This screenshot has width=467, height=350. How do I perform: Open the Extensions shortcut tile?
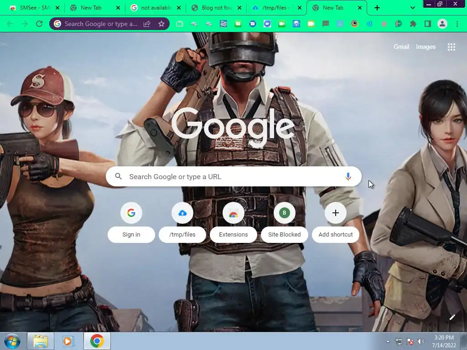click(x=233, y=222)
